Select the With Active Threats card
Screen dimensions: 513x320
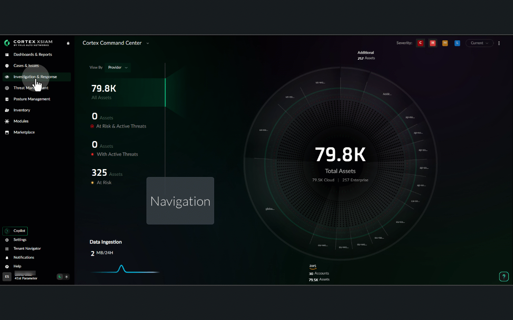click(x=114, y=149)
